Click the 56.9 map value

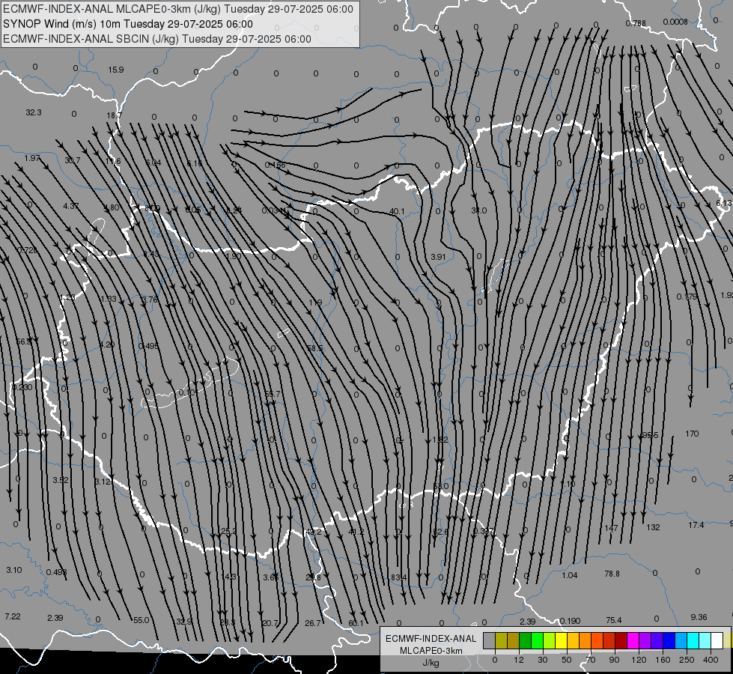coord(24,341)
